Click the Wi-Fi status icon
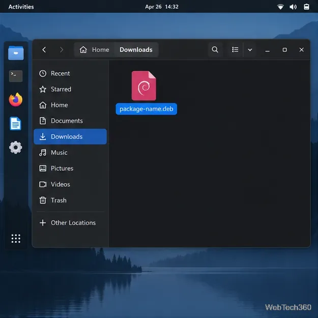The image size is (318, 318). point(280,7)
